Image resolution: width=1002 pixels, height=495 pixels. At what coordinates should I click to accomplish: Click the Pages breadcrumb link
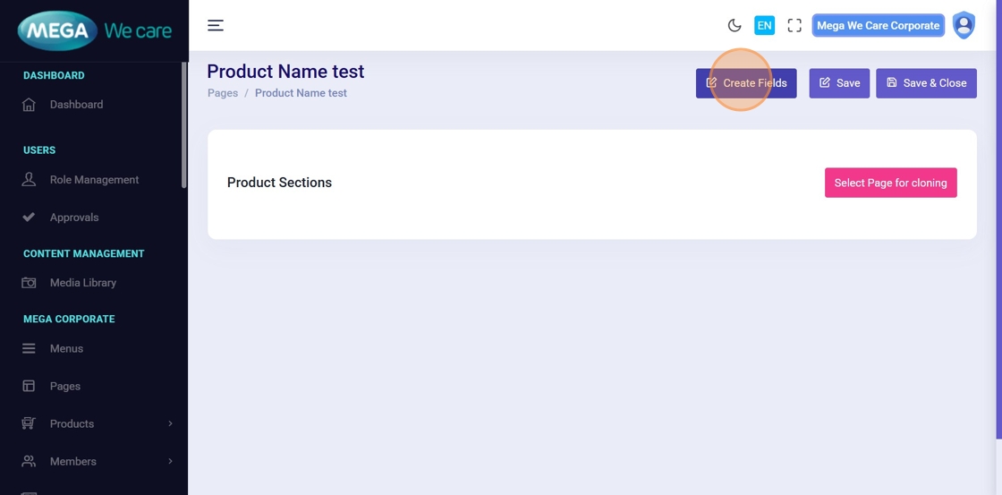pos(223,93)
